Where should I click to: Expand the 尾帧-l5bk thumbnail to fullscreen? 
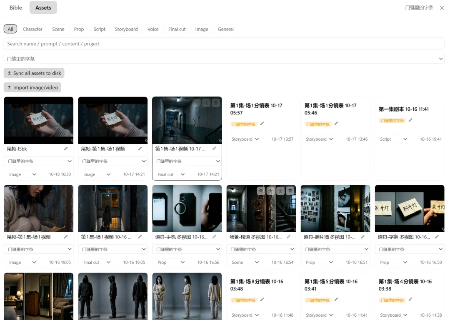[72, 141]
